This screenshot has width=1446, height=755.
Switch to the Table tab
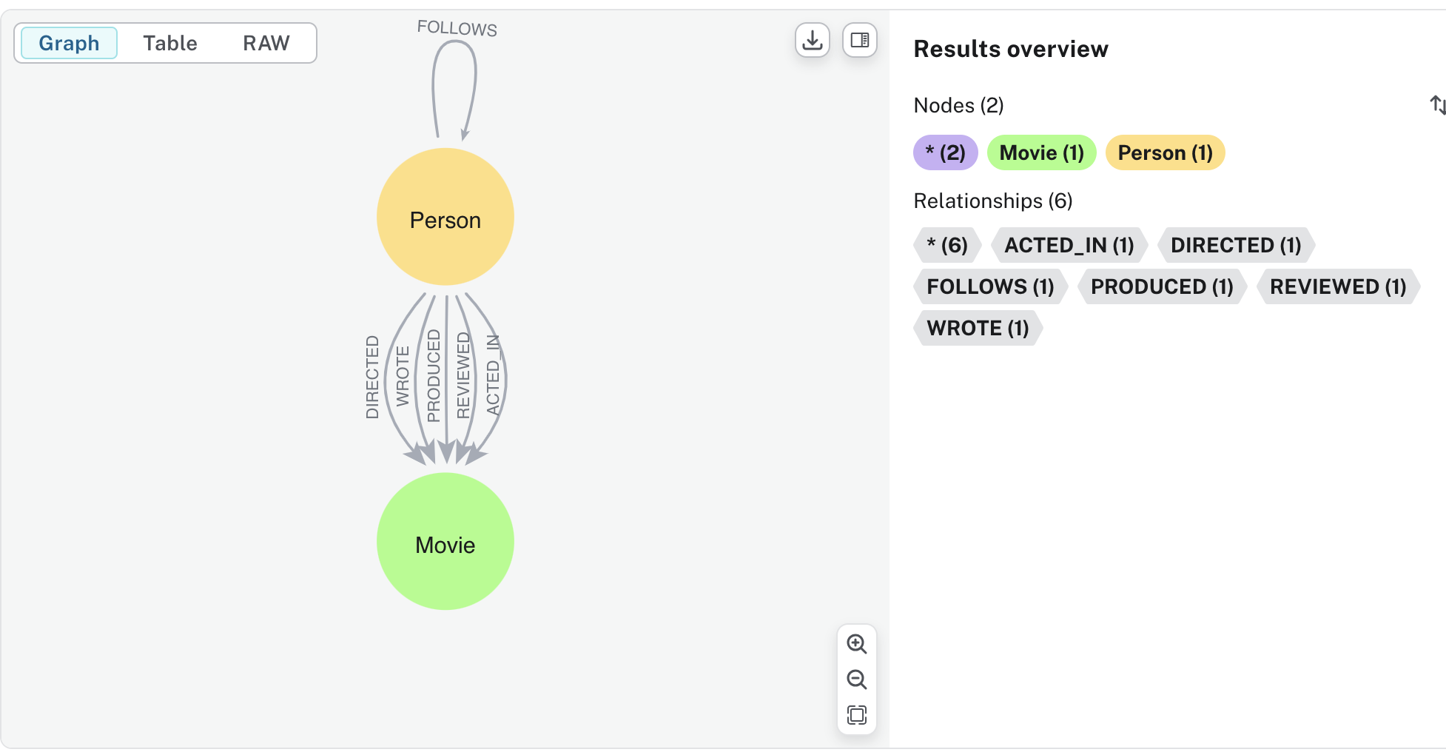pyautogui.click(x=169, y=42)
